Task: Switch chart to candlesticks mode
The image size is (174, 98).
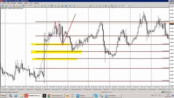Action: (39, 6)
